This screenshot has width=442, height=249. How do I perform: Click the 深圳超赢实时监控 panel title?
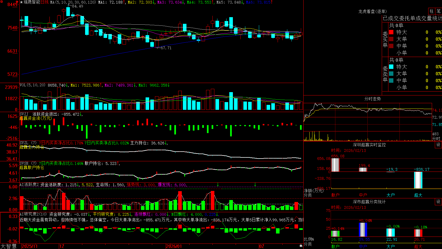coord(369,145)
